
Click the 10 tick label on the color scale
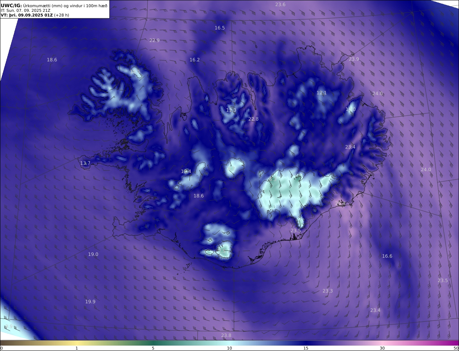point(229,348)
